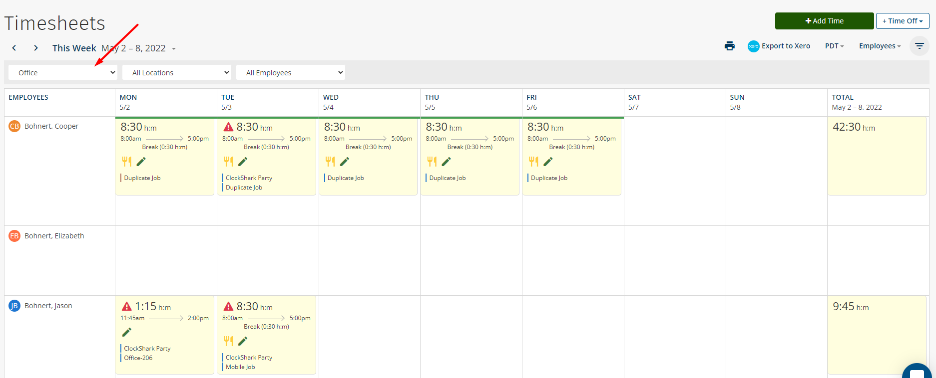Expand the All Locations dropdown
The width and height of the screenshot is (936, 378).
click(x=177, y=73)
